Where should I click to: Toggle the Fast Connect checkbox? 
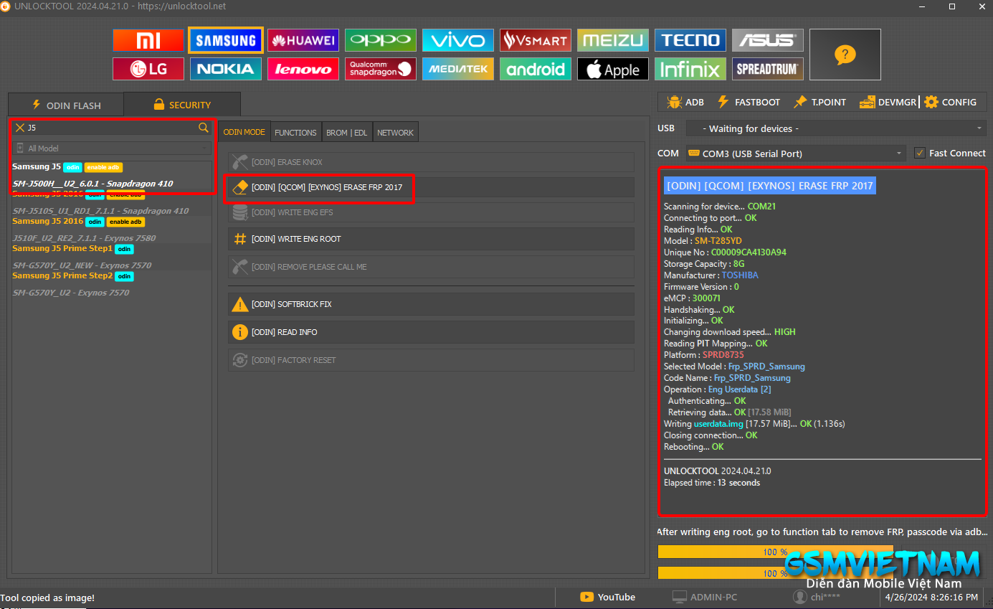pos(920,153)
